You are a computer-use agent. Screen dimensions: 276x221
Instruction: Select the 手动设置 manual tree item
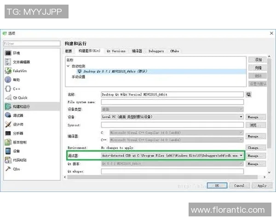point(78,77)
